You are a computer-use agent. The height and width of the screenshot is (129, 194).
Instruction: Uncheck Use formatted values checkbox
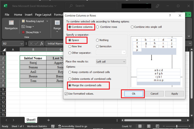coord(66,94)
